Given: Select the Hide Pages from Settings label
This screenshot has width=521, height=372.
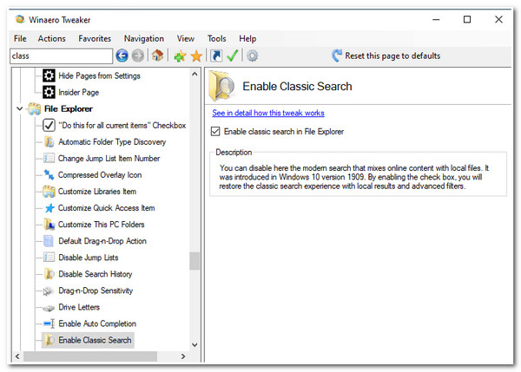Looking at the screenshot, I should (99, 75).
